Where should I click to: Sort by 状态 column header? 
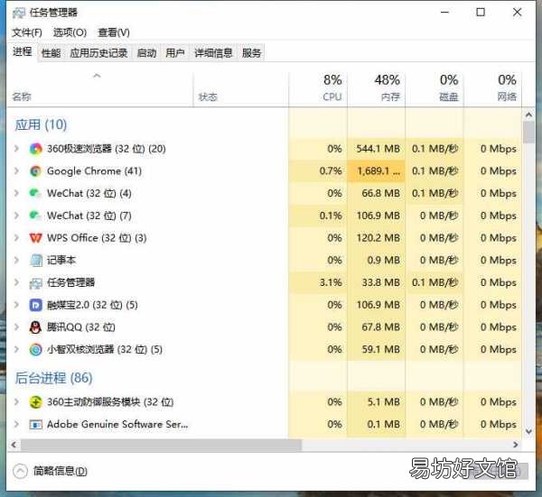click(241, 88)
